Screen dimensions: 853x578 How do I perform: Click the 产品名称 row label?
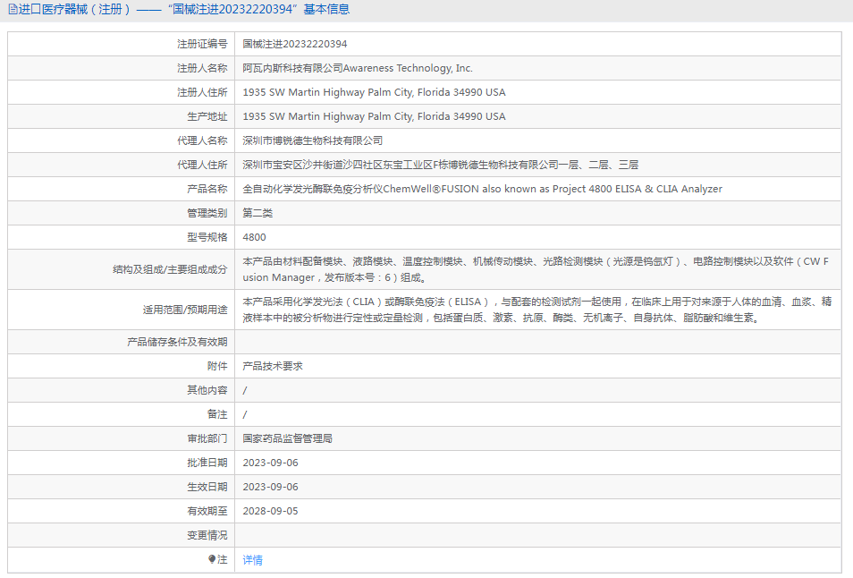tap(207, 189)
